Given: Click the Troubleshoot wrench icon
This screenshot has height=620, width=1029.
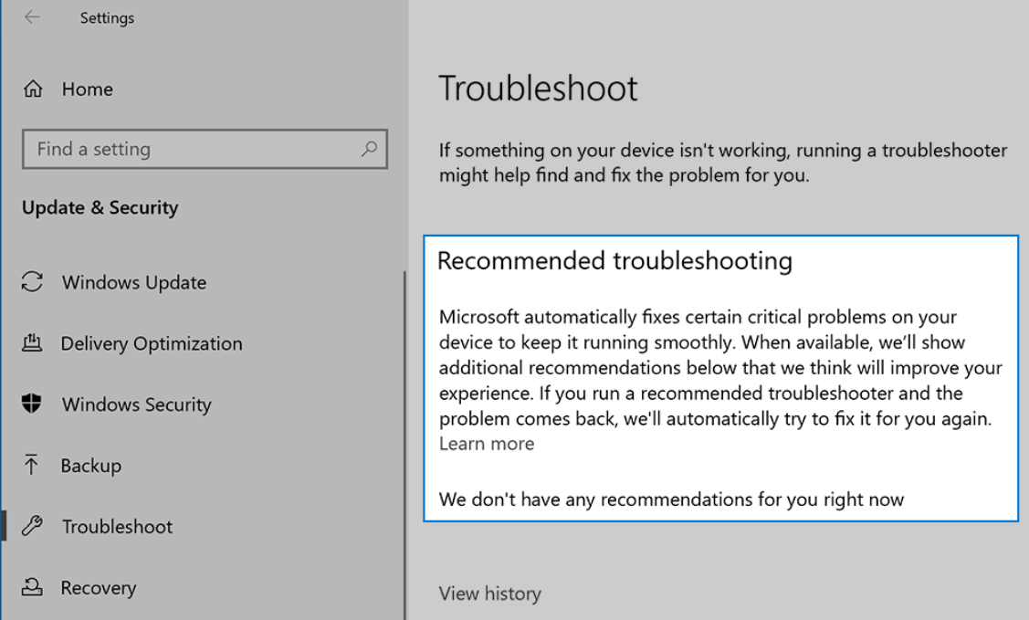Looking at the screenshot, I should (x=33, y=527).
